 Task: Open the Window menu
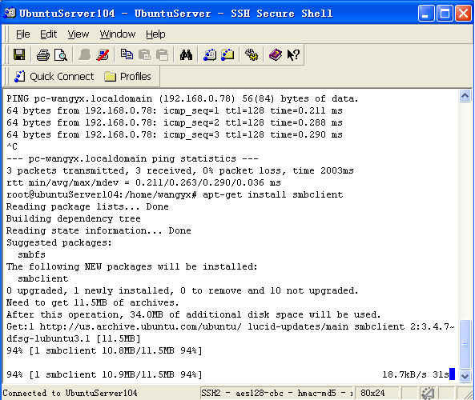point(118,34)
